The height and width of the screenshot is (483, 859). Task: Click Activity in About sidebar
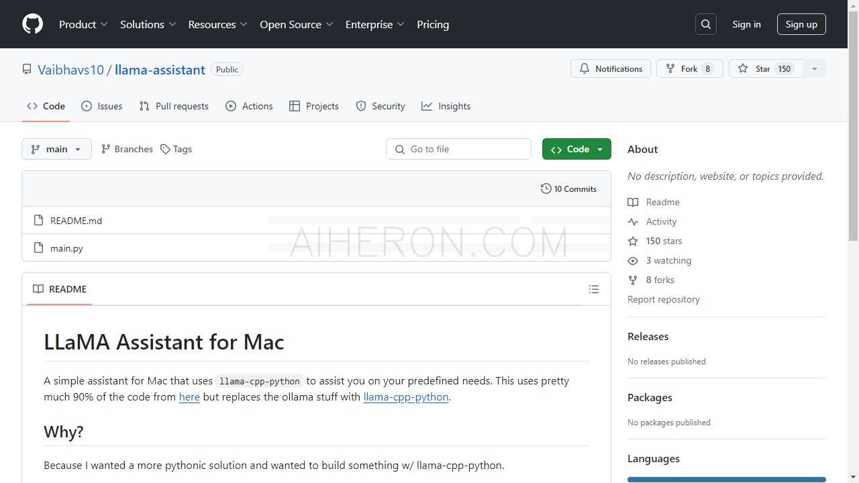(x=652, y=221)
